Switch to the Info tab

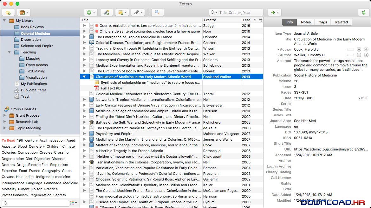[x=290, y=22]
